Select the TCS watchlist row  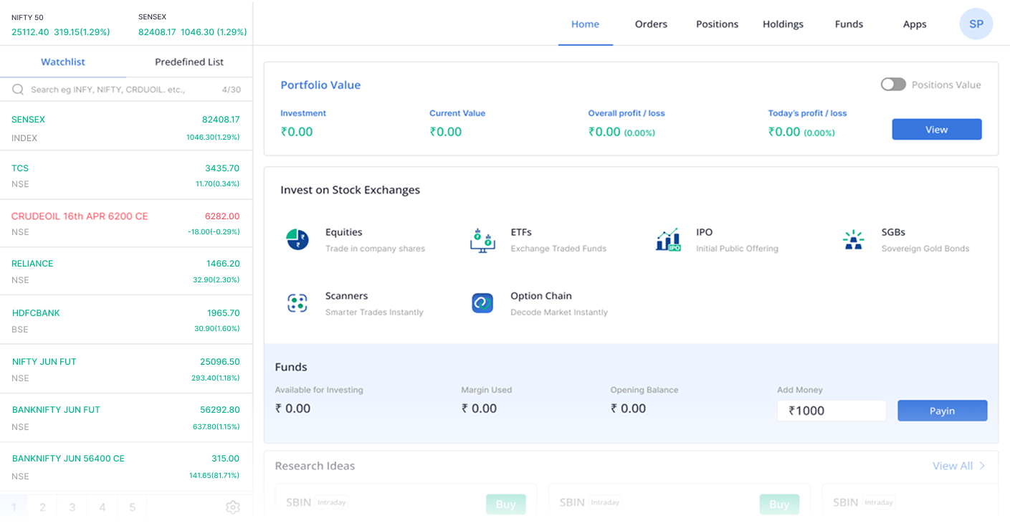click(x=126, y=176)
